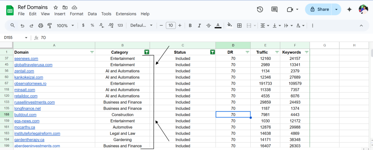
Task: Star the Ref Domains document
Action: click(x=56, y=7)
